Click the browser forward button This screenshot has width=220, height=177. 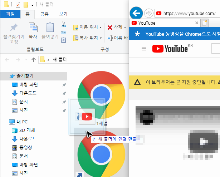(149, 13)
